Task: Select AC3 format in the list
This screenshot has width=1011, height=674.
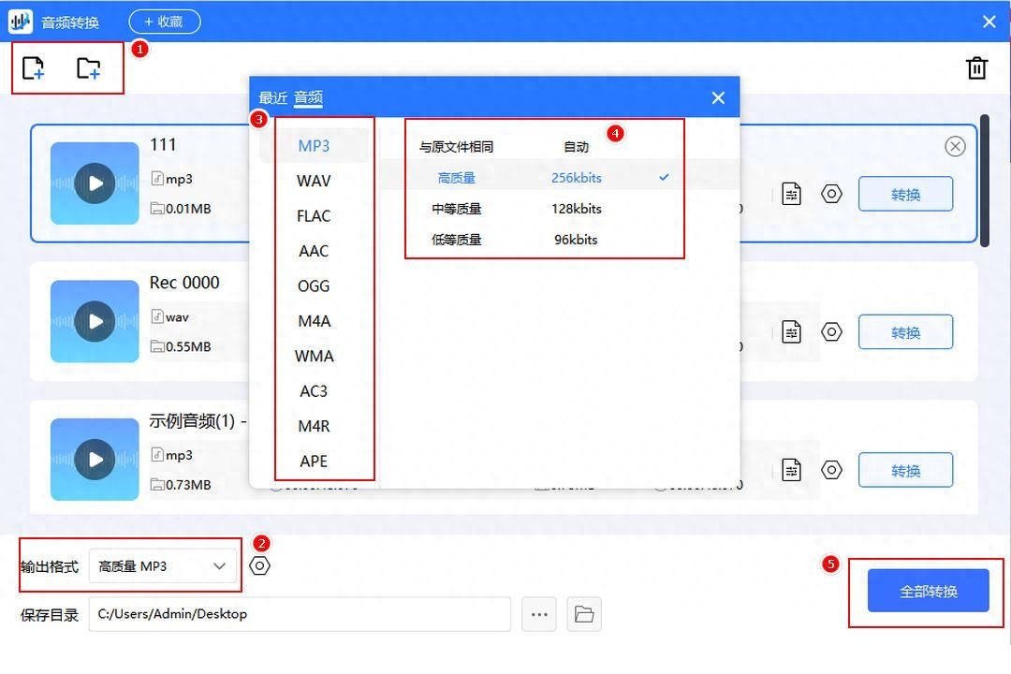Action: point(314,391)
